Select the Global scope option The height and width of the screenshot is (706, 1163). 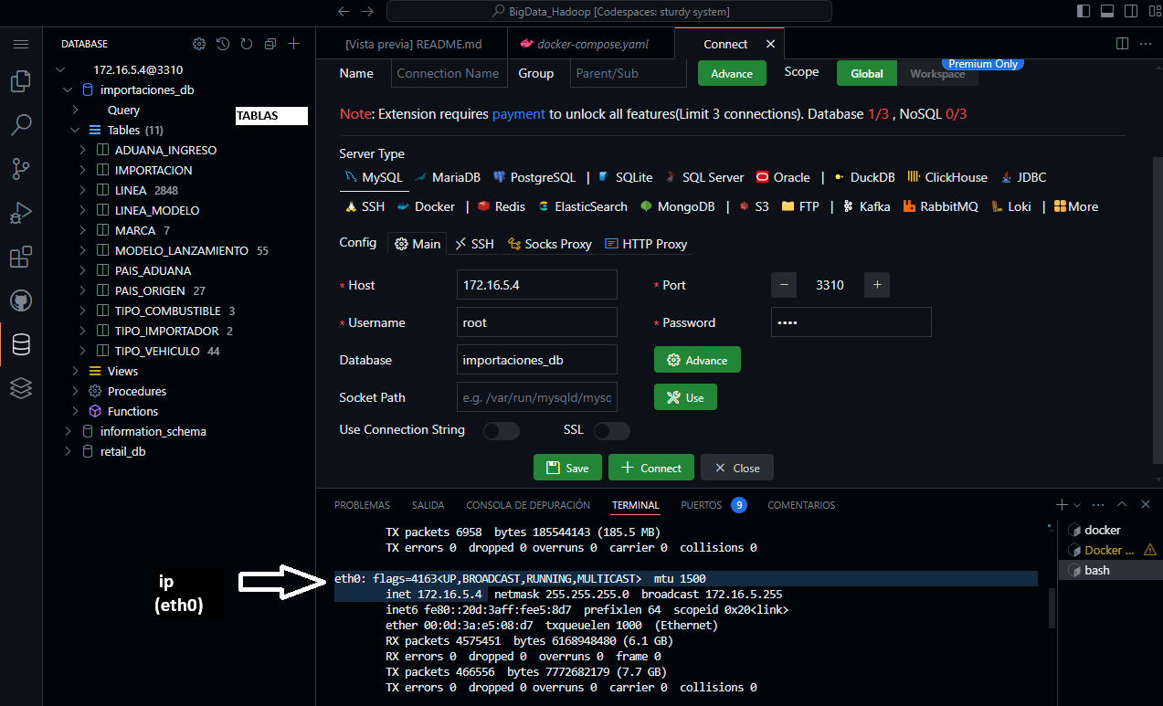coord(866,74)
